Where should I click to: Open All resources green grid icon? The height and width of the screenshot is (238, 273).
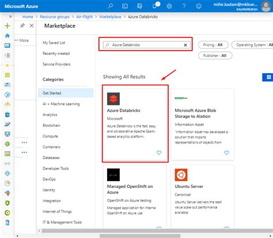click(x=7, y=75)
